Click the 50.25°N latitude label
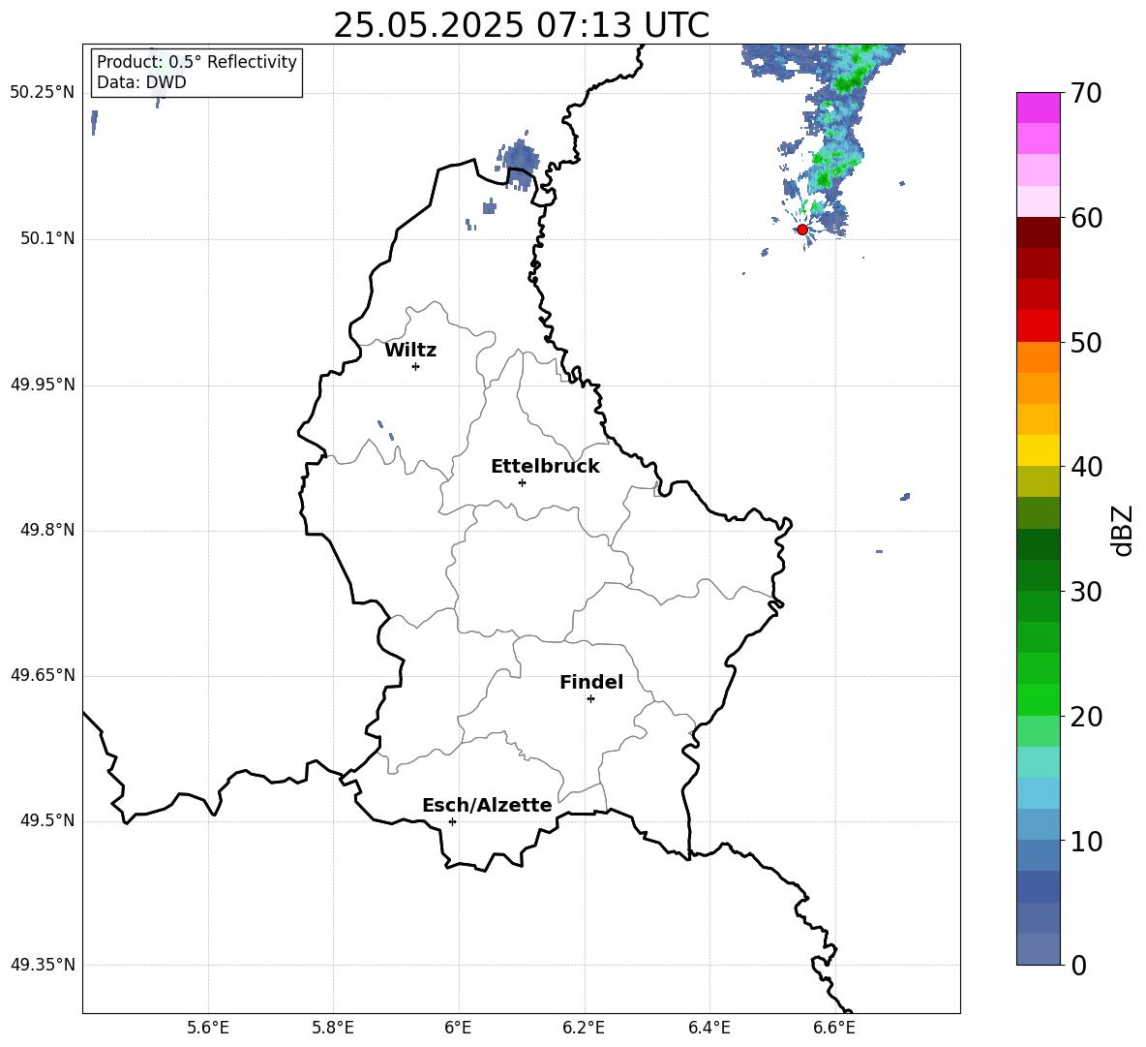 point(43,93)
